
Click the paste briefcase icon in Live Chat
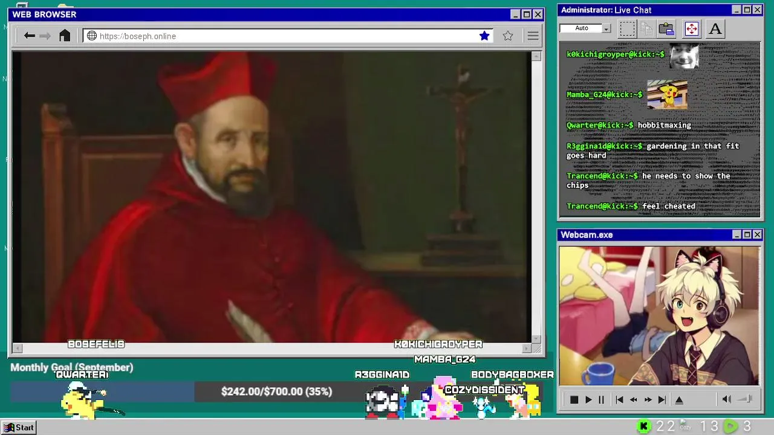[666, 28]
